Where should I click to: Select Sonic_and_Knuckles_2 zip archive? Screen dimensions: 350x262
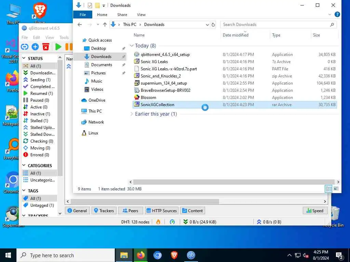click(234, 76)
